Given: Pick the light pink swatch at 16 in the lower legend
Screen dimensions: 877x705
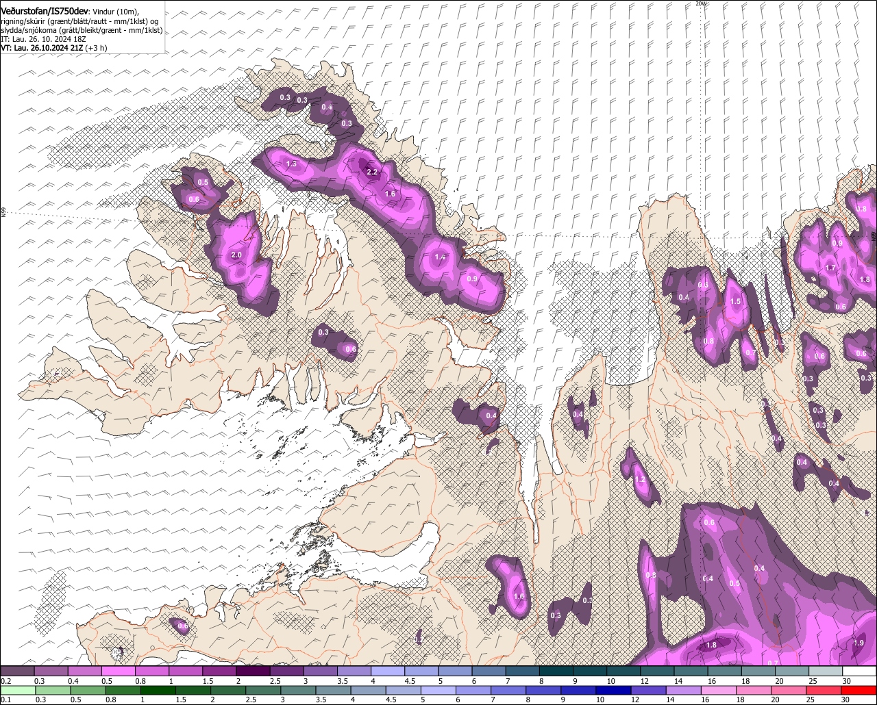Looking at the screenshot, I should coord(719,690).
